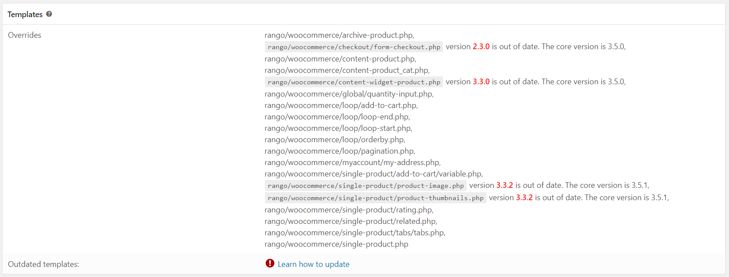This screenshot has height=277, width=729.
Task: Click single-product/tabs/tabs.php entry
Action: coord(355,233)
